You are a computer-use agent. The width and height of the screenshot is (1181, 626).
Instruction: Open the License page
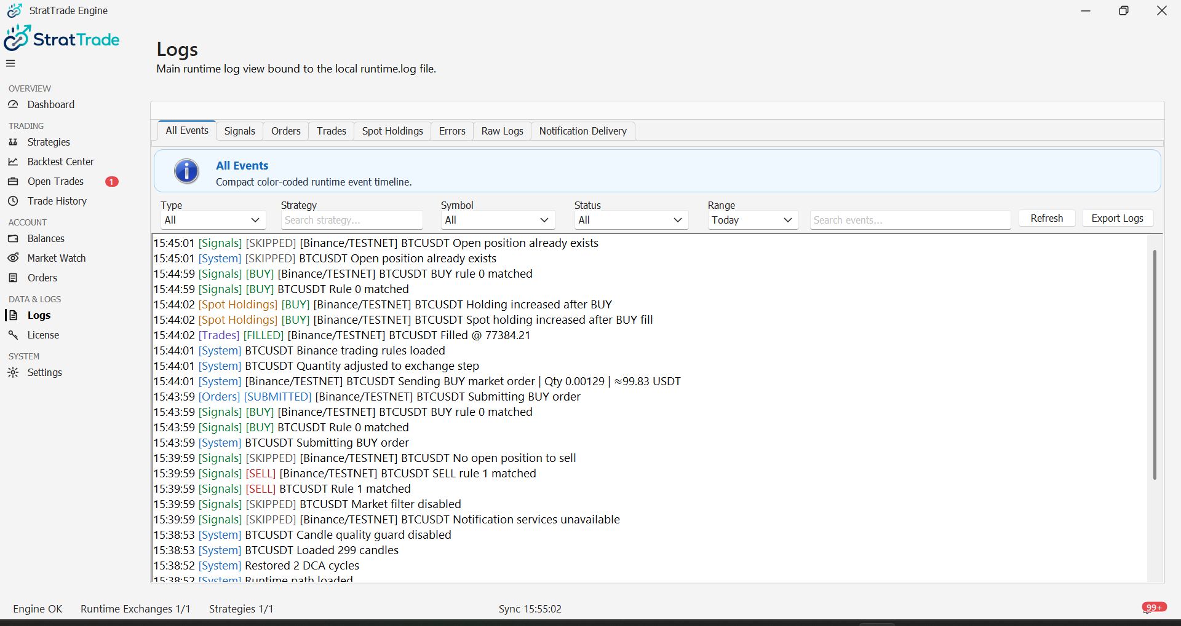pos(43,335)
